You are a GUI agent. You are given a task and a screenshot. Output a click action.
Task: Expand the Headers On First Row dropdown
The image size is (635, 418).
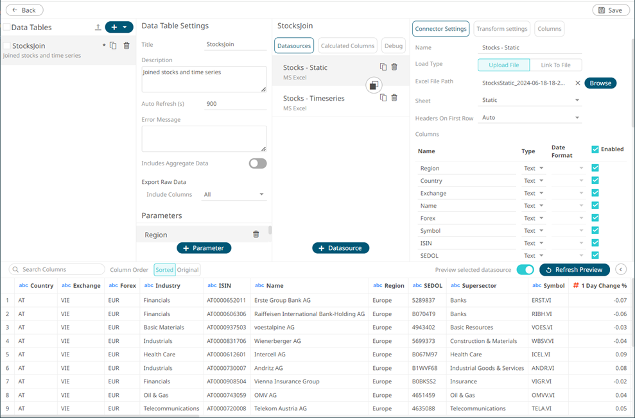coord(530,118)
